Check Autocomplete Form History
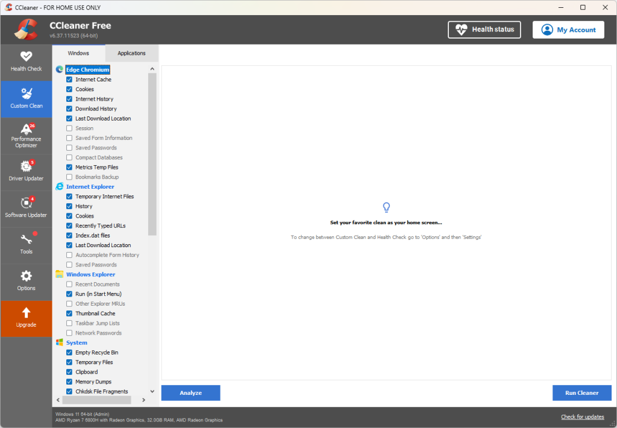Viewport: 617px width, 428px height. pos(69,255)
